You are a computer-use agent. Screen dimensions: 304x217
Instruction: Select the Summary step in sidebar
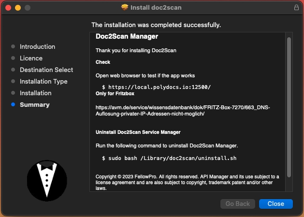click(x=34, y=105)
